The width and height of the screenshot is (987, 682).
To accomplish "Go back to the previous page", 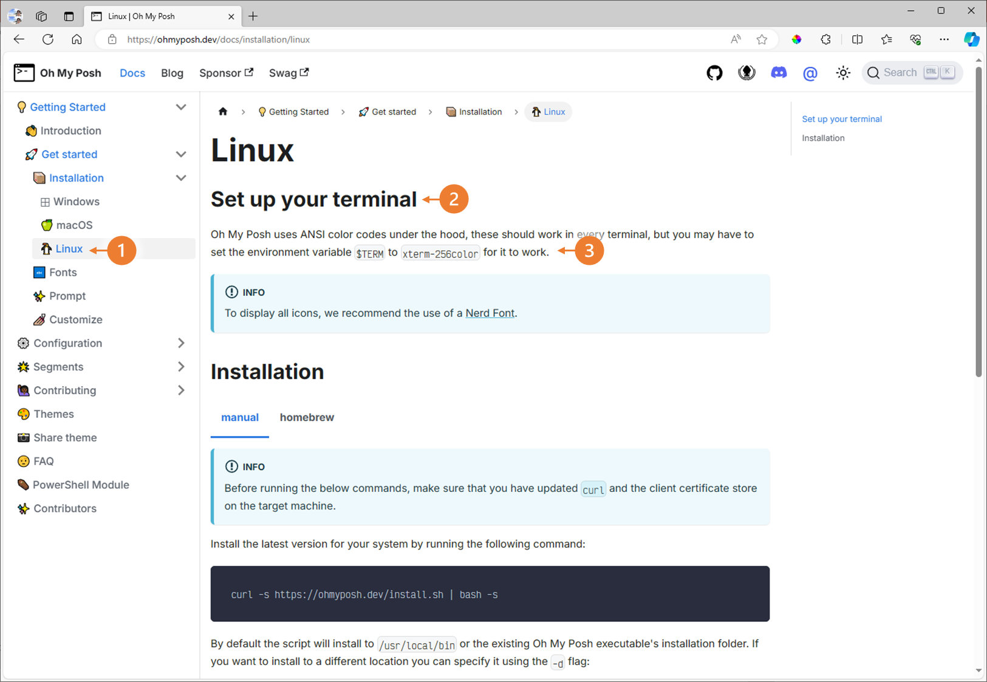I will 19,39.
